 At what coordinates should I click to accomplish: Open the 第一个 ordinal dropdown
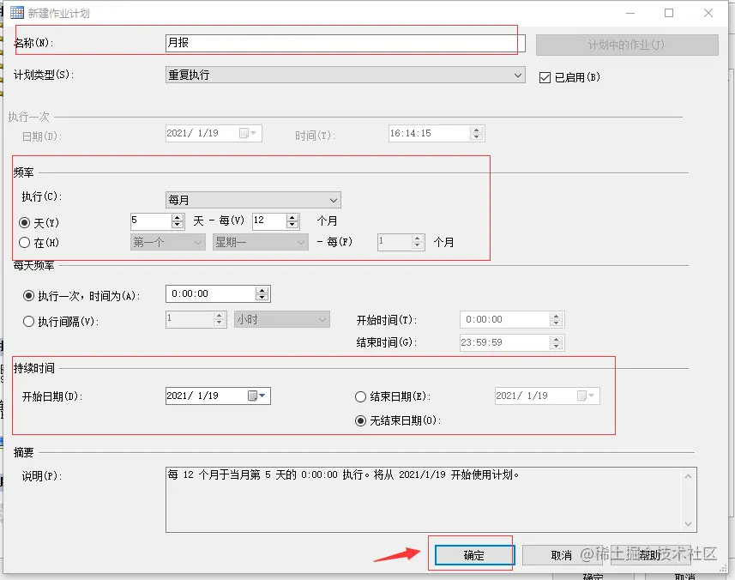(168, 243)
